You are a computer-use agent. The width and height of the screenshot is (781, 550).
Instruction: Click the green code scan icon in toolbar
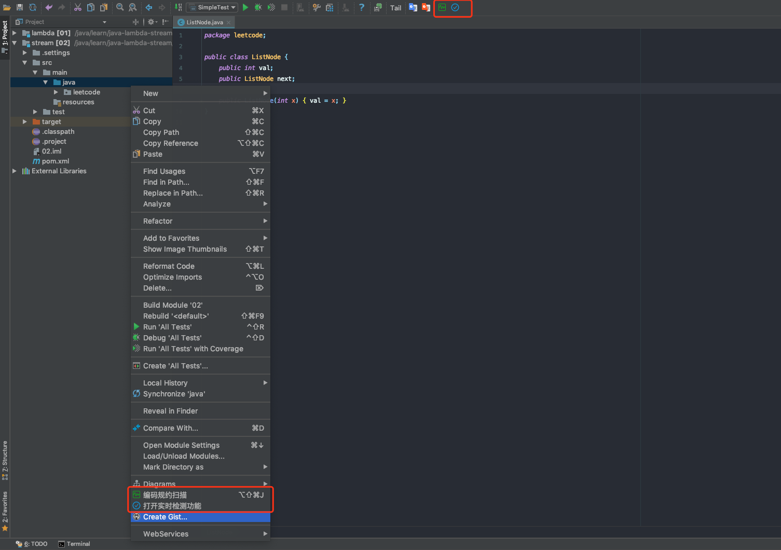pyautogui.click(x=442, y=7)
